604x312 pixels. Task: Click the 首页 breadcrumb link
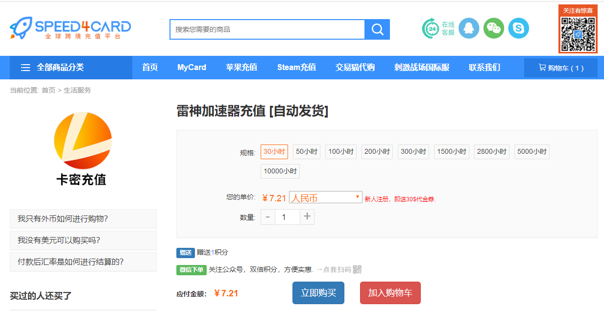click(x=48, y=90)
